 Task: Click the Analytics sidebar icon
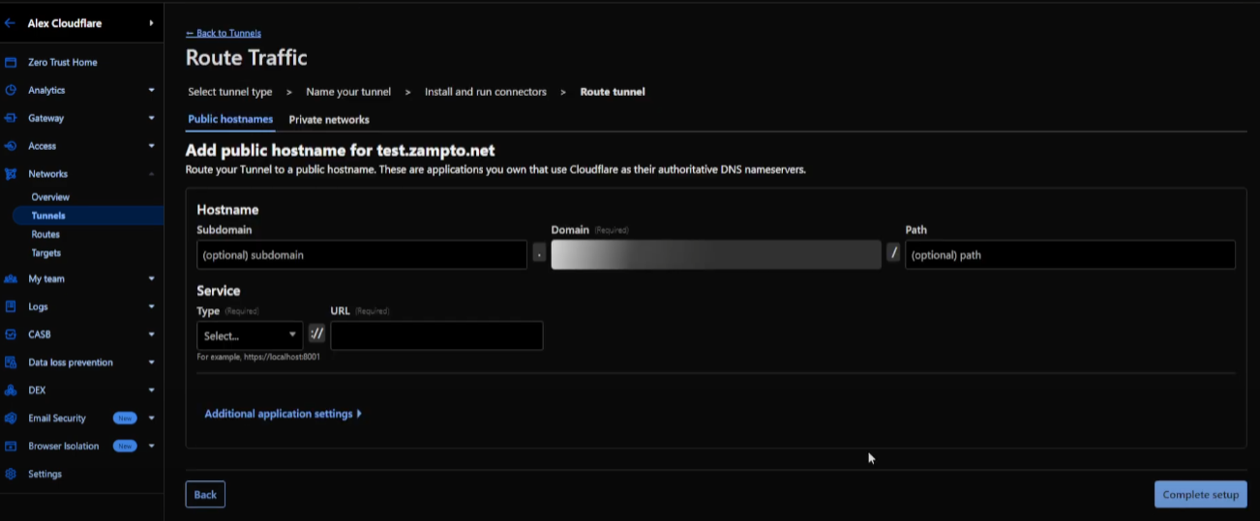click(11, 90)
